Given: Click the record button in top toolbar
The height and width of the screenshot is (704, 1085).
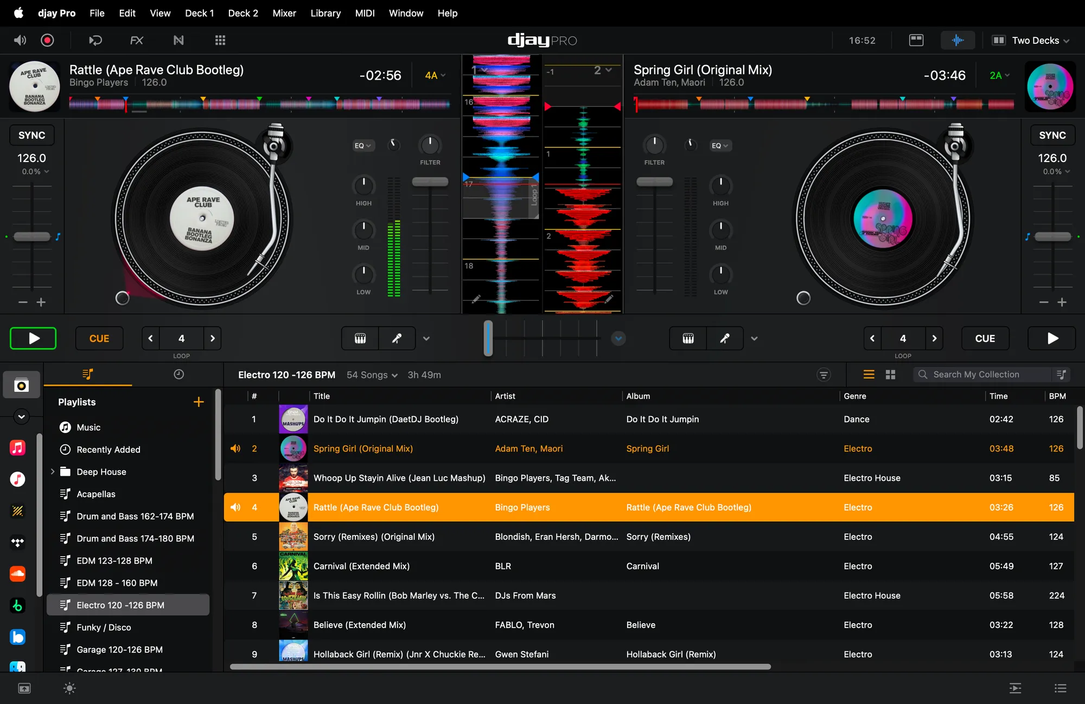Looking at the screenshot, I should [x=48, y=40].
